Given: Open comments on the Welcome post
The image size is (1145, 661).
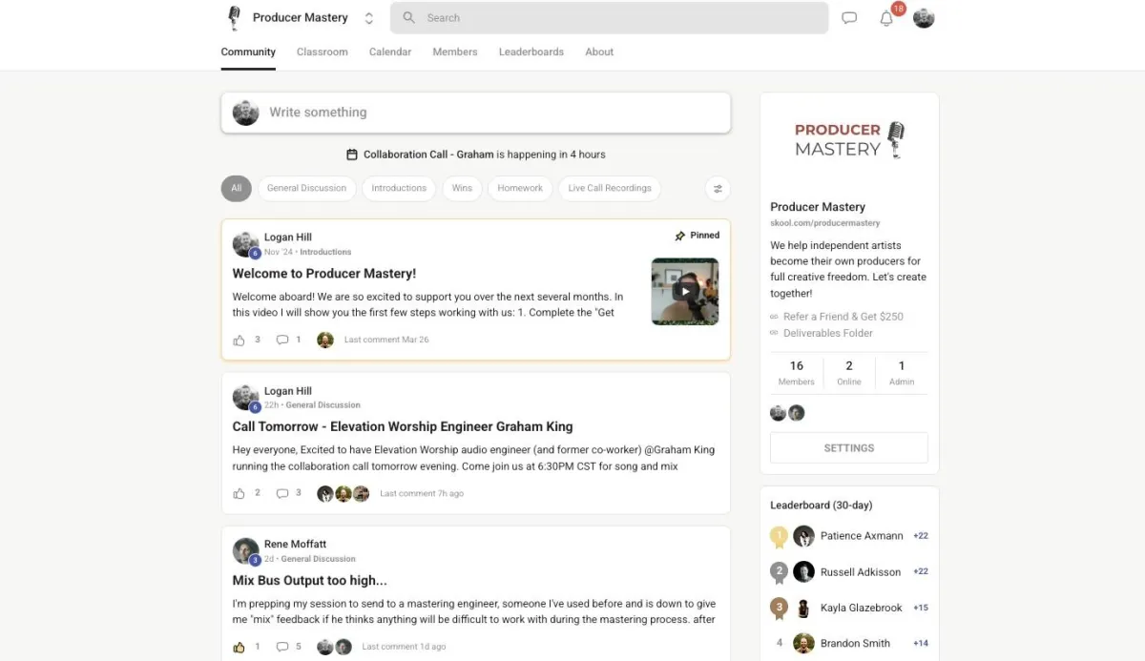Looking at the screenshot, I should 282,340.
